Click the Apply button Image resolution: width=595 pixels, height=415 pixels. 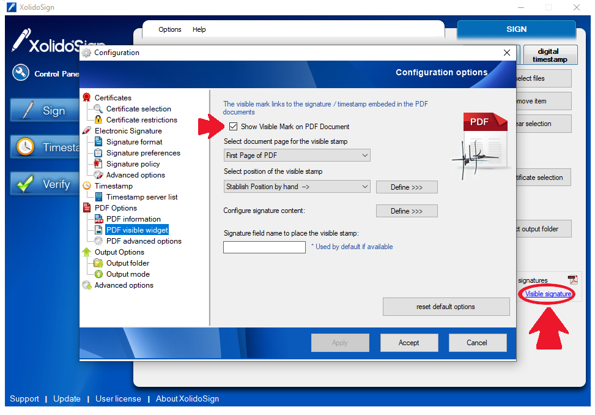[340, 343]
